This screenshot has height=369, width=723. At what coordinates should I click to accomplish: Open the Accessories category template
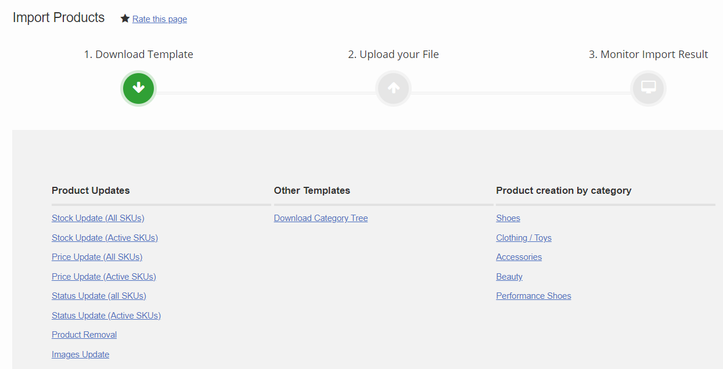pos(519,257)
